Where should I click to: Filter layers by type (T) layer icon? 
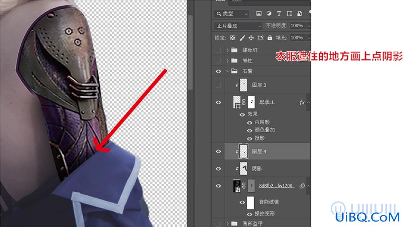tap(279, 14)
